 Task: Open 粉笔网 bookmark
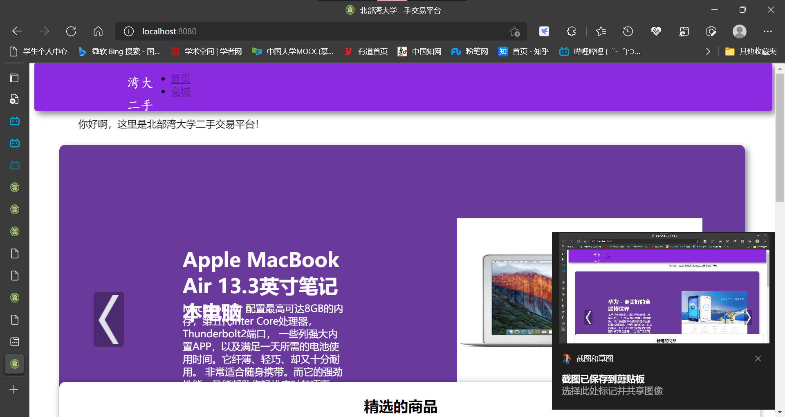click(470, 52)
